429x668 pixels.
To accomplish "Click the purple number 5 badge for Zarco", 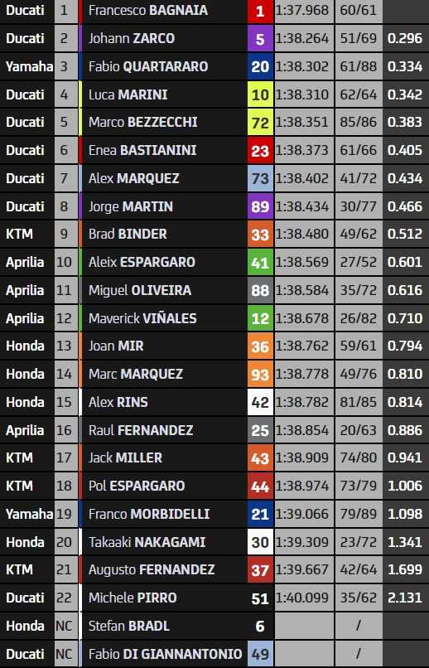I will (260, 39).
